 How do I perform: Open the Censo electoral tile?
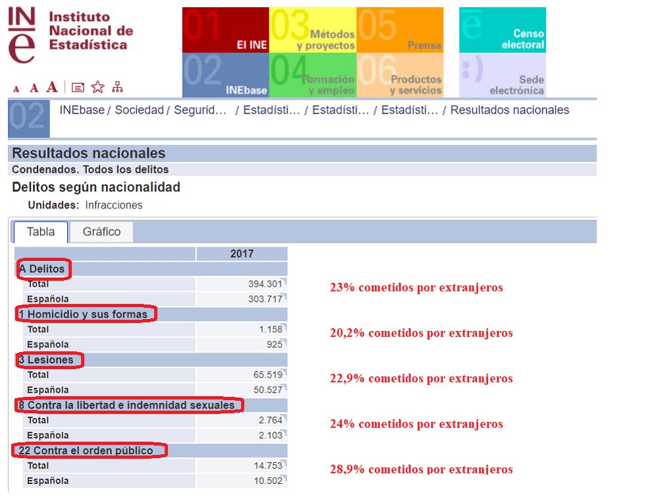point(503,30)
